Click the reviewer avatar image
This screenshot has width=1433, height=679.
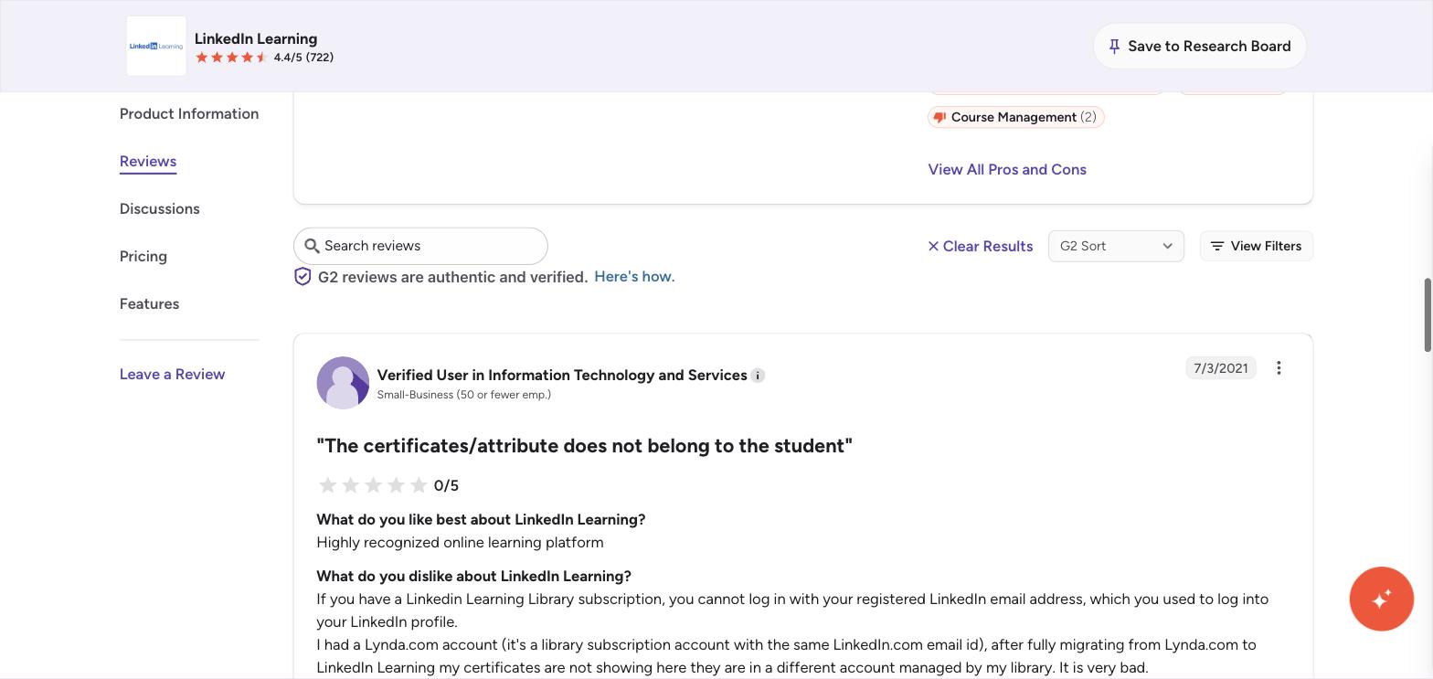(343, 383)
